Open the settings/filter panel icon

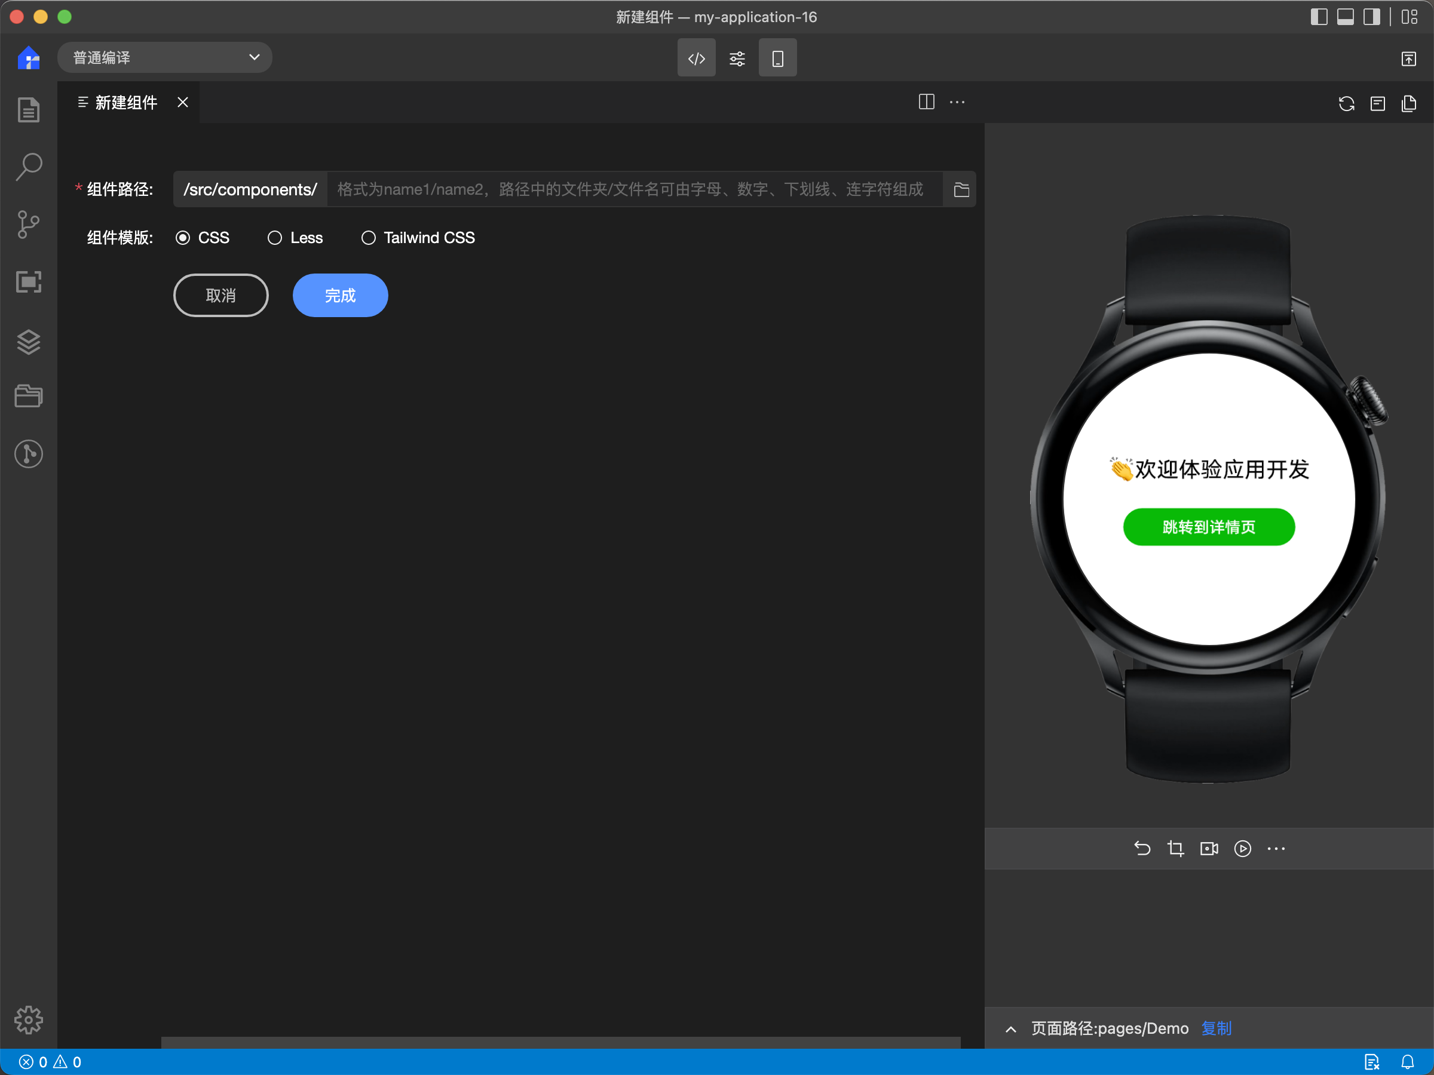pos(736,57)
